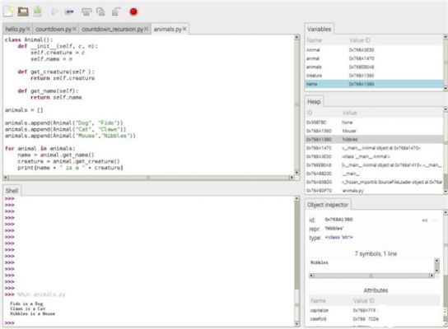Click the code editor's scroll up arrow
The width and height of the screenshot is (448, 329).
tap(296, 37)
